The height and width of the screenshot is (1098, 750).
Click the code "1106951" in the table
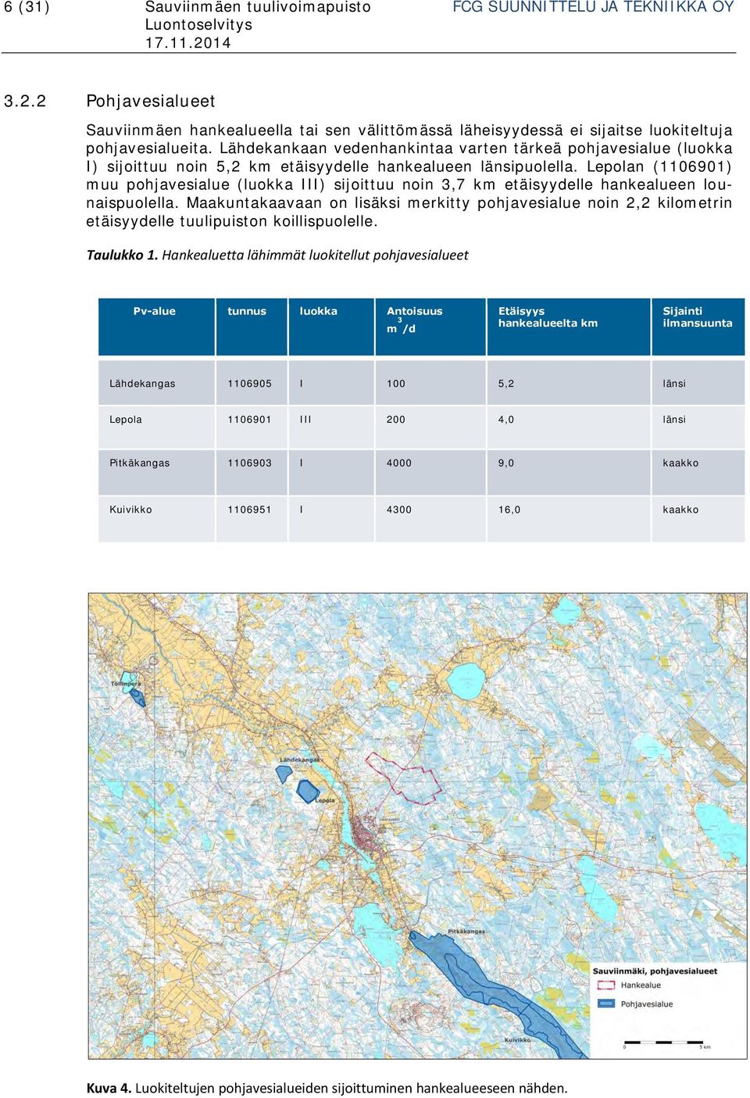[249, 510]
